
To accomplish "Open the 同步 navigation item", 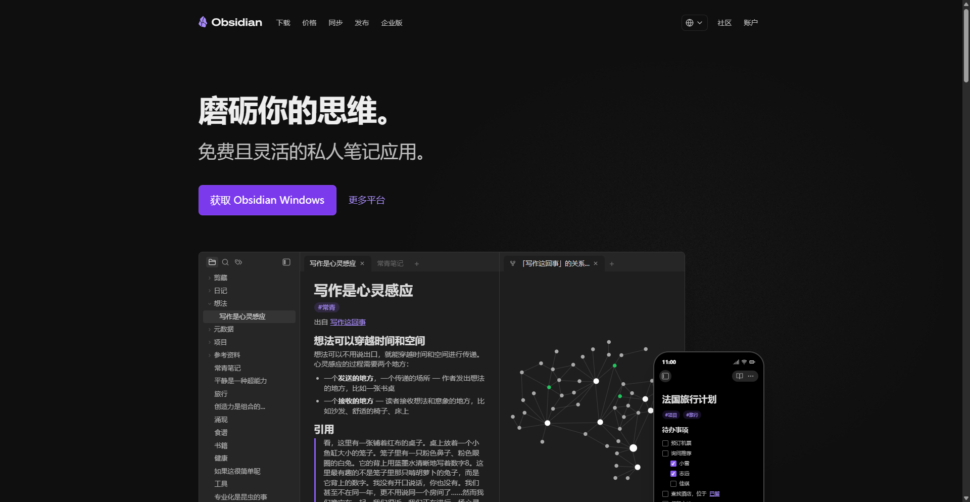I will tap(335, 23).
